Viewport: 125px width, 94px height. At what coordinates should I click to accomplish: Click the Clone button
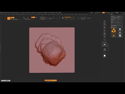point(112,22)
